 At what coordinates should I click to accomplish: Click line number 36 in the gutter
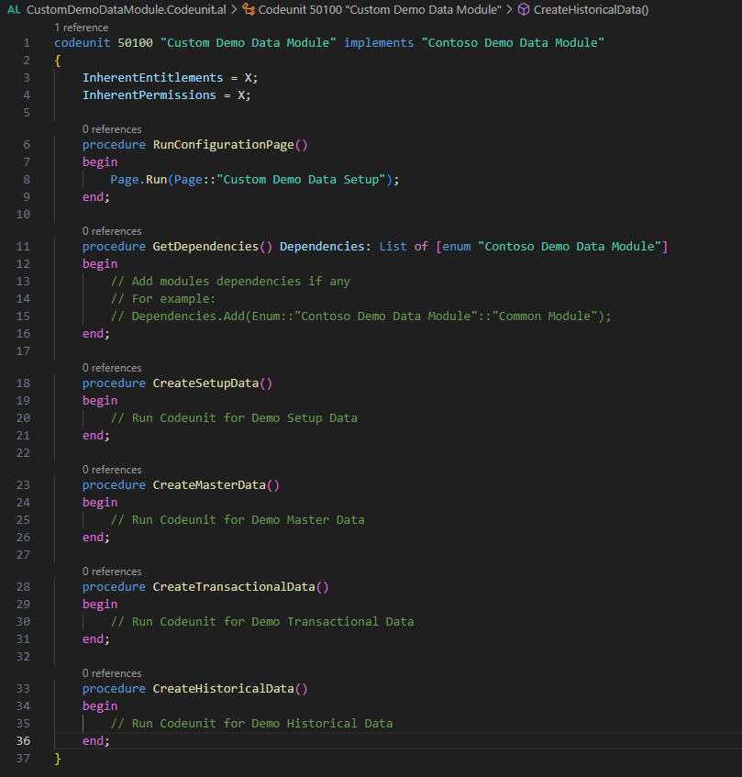(x=23, y=741)
